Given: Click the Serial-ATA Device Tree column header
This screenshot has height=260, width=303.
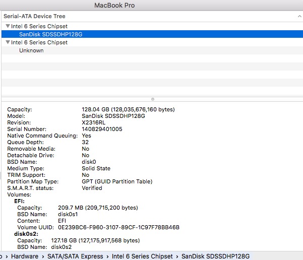Looking at the screenshot, I should click(x=152, y=16).
